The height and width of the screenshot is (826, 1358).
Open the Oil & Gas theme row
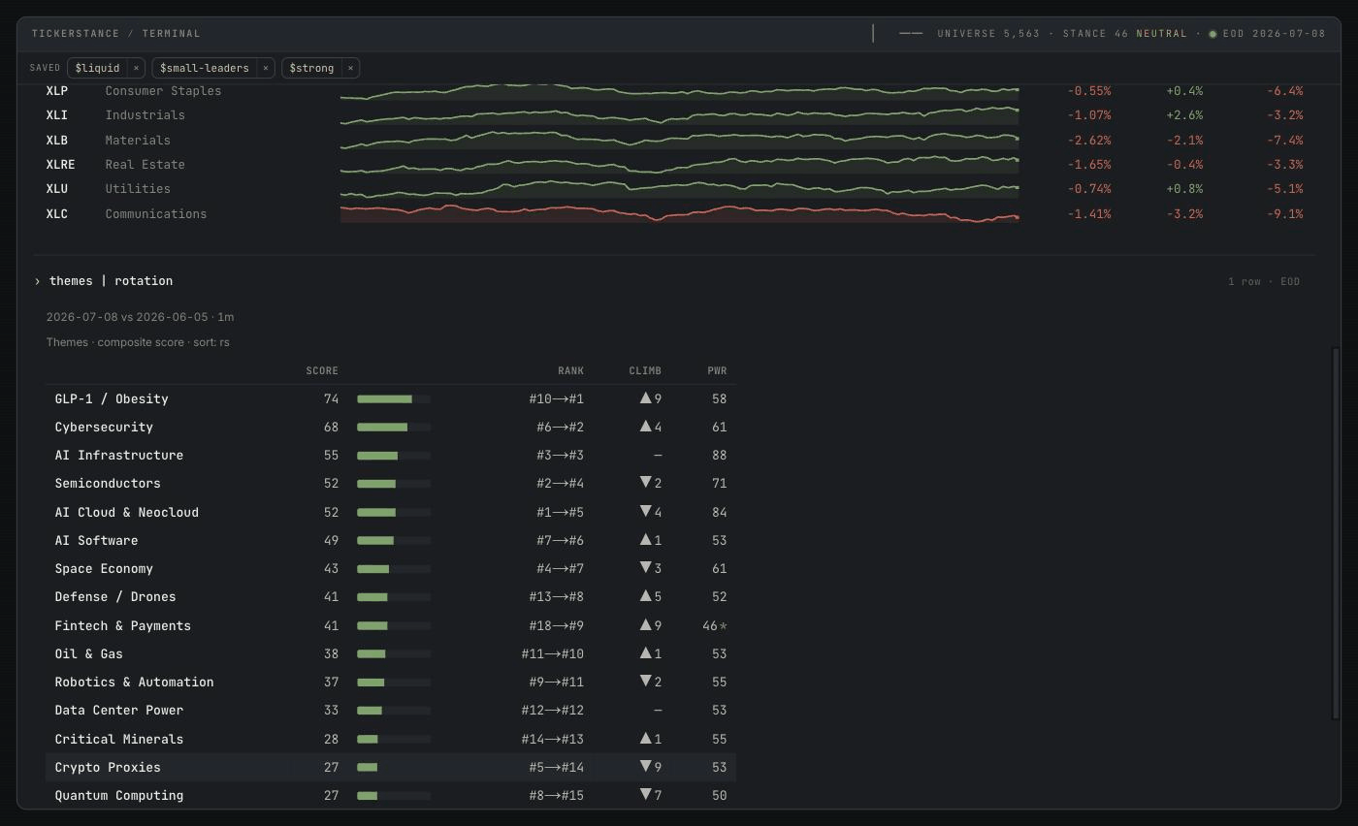(x=391, y=653)
